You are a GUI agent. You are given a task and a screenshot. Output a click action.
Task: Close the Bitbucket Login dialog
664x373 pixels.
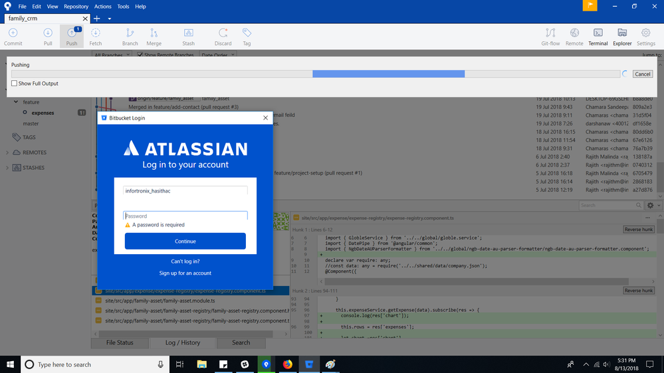pos(265,118)
